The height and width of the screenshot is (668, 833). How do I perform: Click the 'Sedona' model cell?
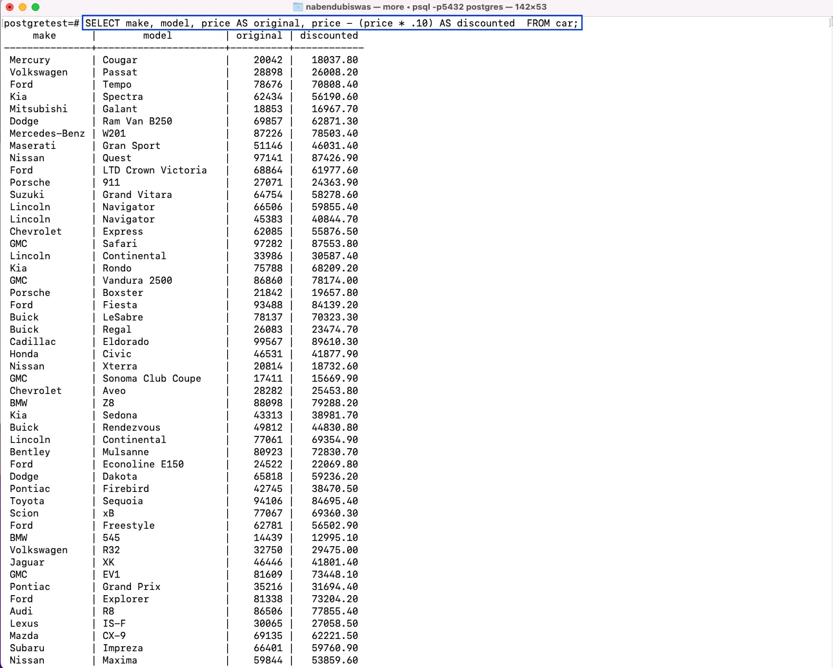pyautogui.click(x=120, y=415)
